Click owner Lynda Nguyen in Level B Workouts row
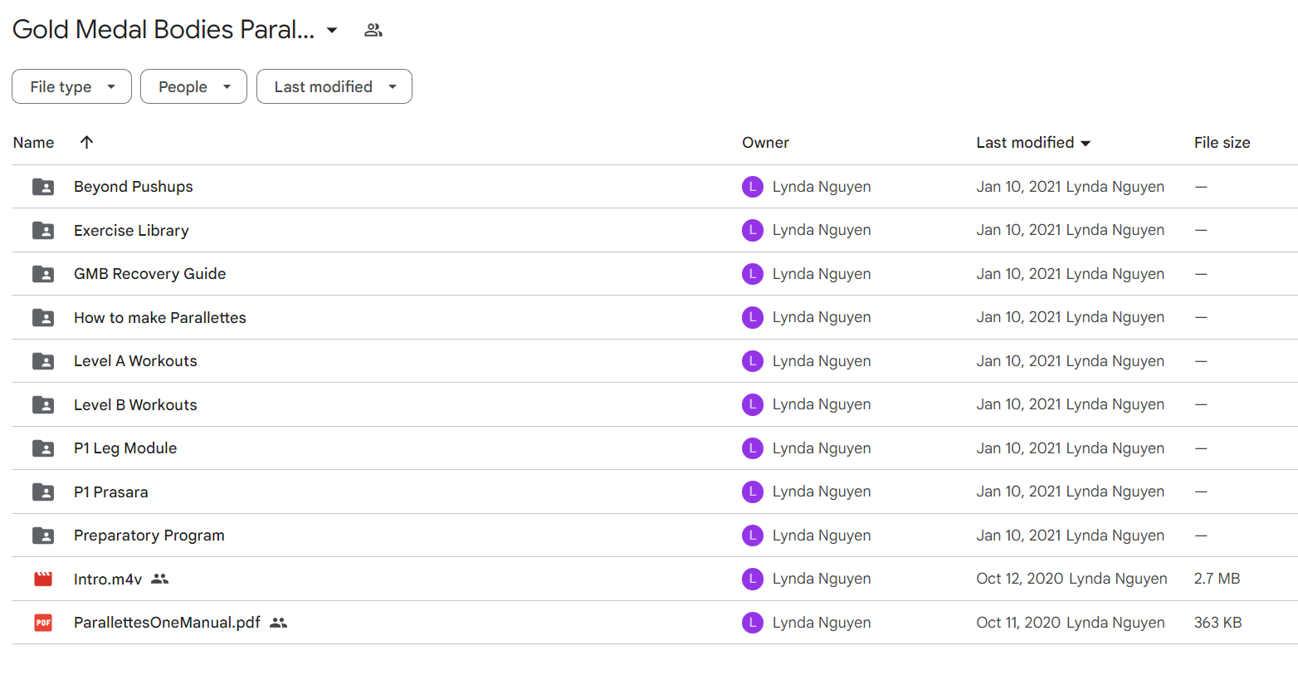This screenshot has height=685, width=1298. [822, 404]
